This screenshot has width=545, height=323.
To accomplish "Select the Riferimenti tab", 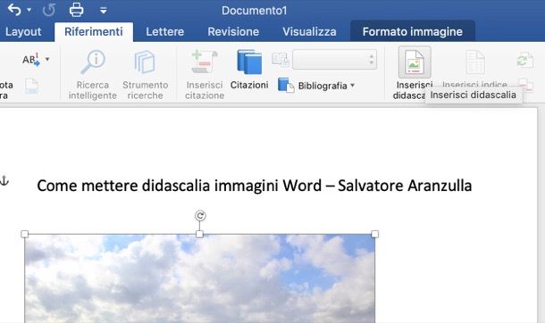I will [94, 31].
